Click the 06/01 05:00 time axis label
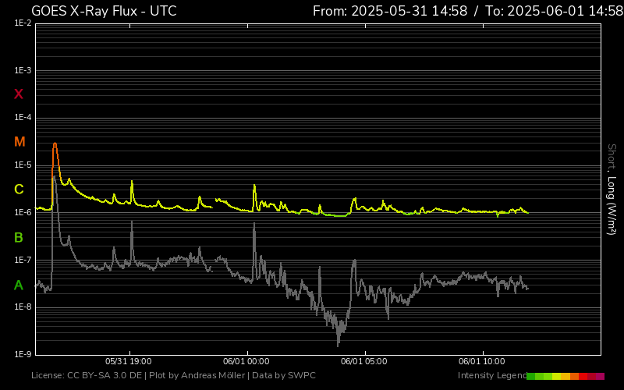 click(x=364, y=361)
